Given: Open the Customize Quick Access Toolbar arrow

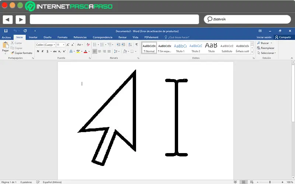Looking at the screenshot, I should coord(35,31).
